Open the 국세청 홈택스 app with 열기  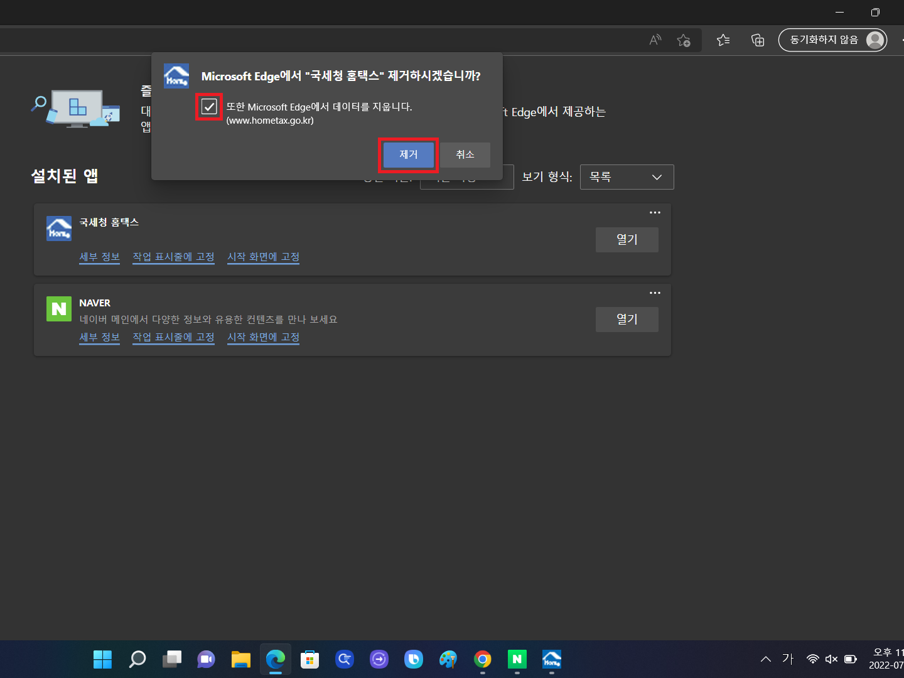click(x=627, y=239)
